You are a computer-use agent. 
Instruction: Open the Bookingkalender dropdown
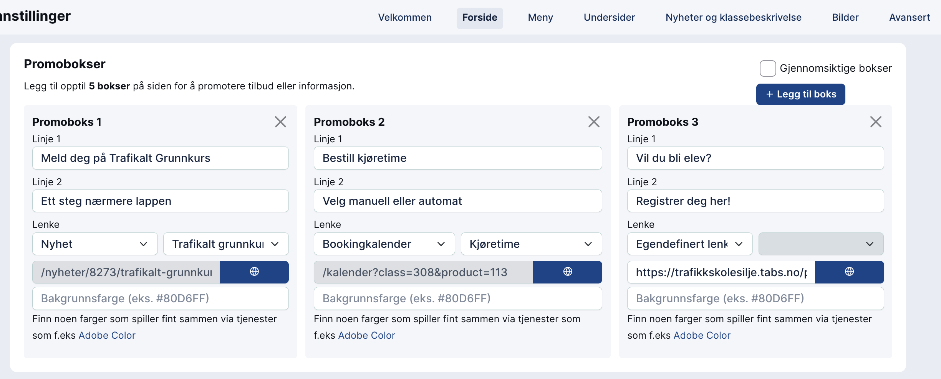tap(384, 244)
